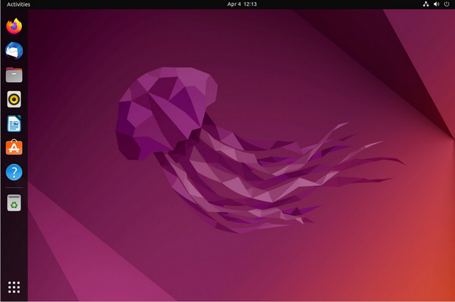Open the Ubuntu Software store

[x=14, y=147]
